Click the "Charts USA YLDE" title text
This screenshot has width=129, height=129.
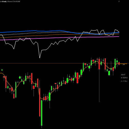(14, 2)
